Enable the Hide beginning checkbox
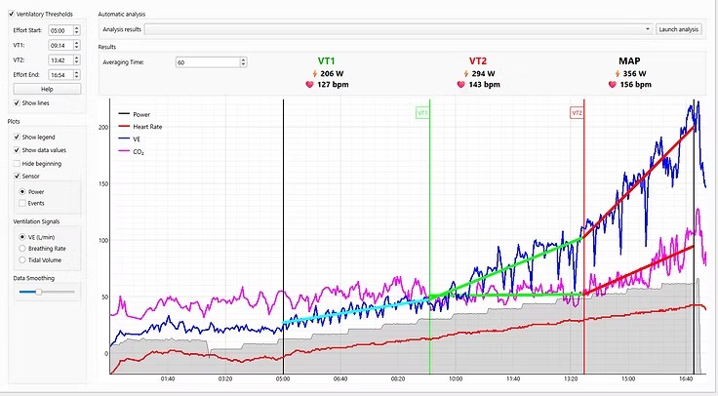The image size is (718, 396). coord(17,164)
